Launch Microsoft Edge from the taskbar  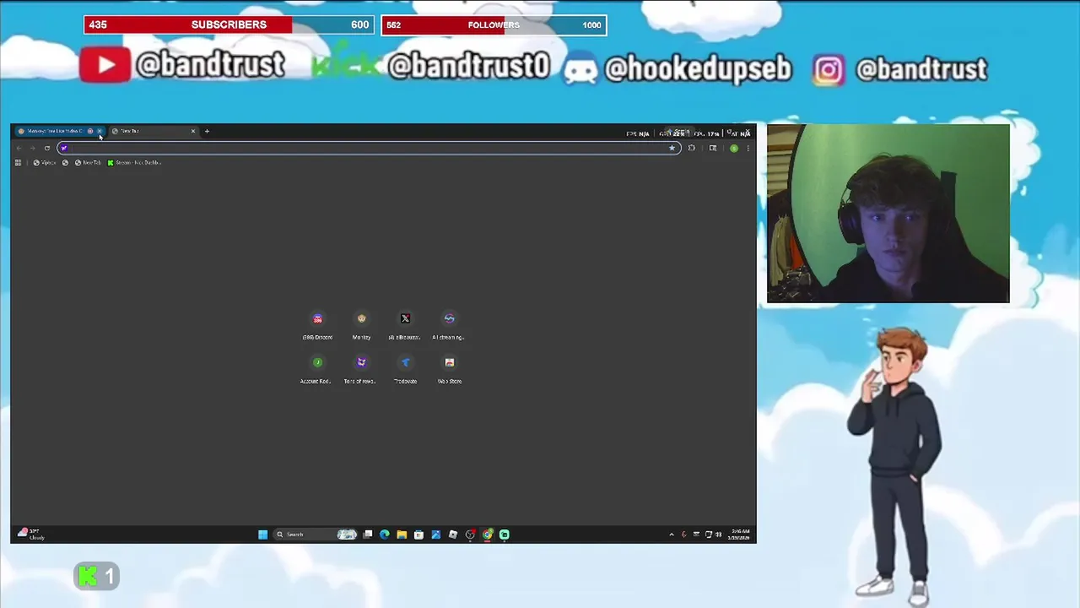coord(385,534)
